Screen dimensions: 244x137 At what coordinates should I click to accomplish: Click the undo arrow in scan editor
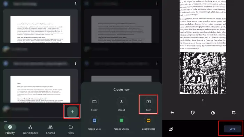coord(172,113)
